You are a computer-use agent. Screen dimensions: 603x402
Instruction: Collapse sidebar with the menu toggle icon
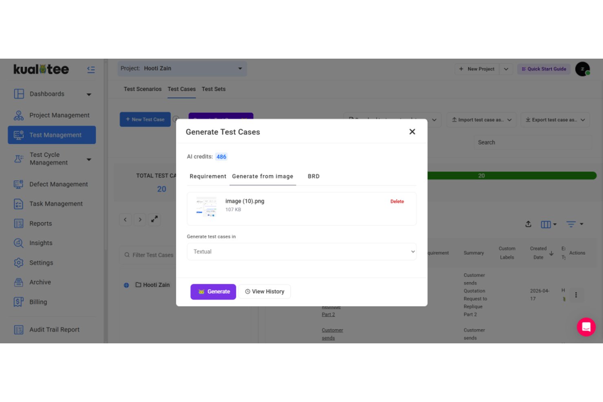pyautogui.click(x=91, y=70)
